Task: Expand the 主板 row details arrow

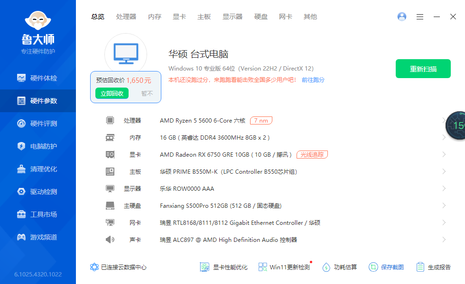Action: tap(444, 171)
